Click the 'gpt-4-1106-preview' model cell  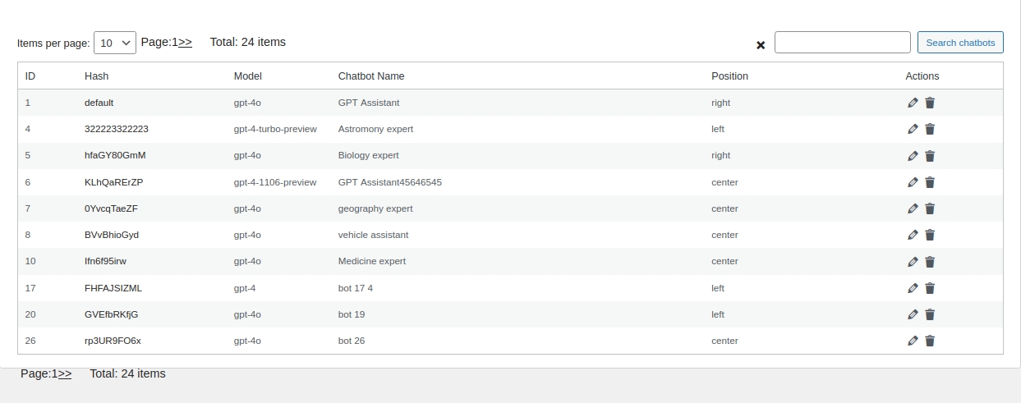click(x=275, y=182)
